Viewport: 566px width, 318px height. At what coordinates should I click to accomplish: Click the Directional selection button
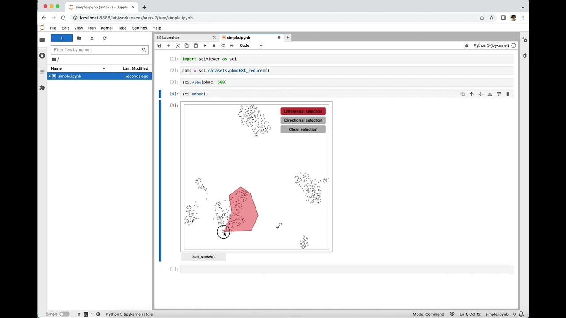pyautogui.click(x=303, y=120)
